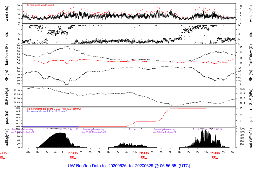
Task: Click the "SLP (hPa)" axis label
Action: (251, 97)
